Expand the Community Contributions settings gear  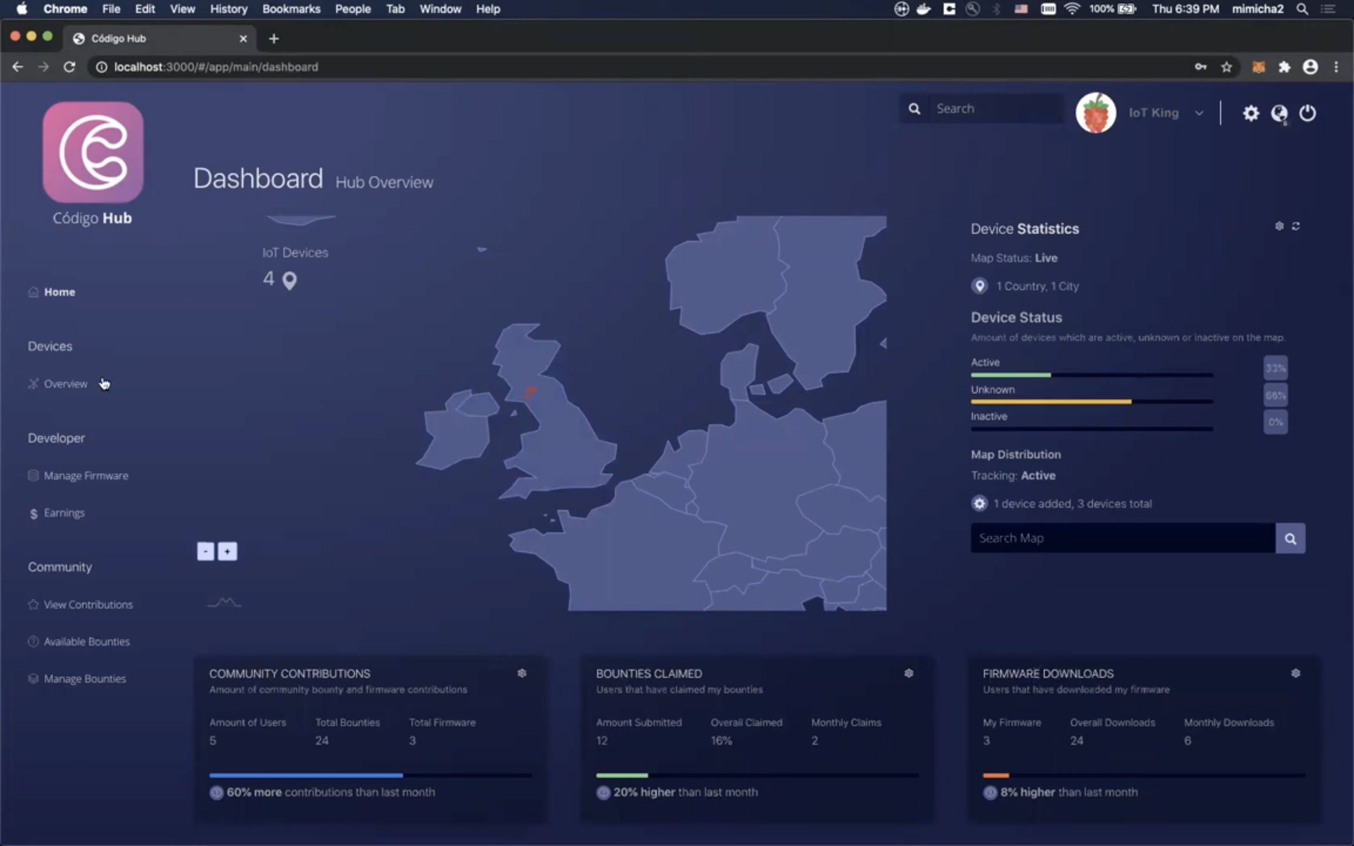click(x=522, y=673)
